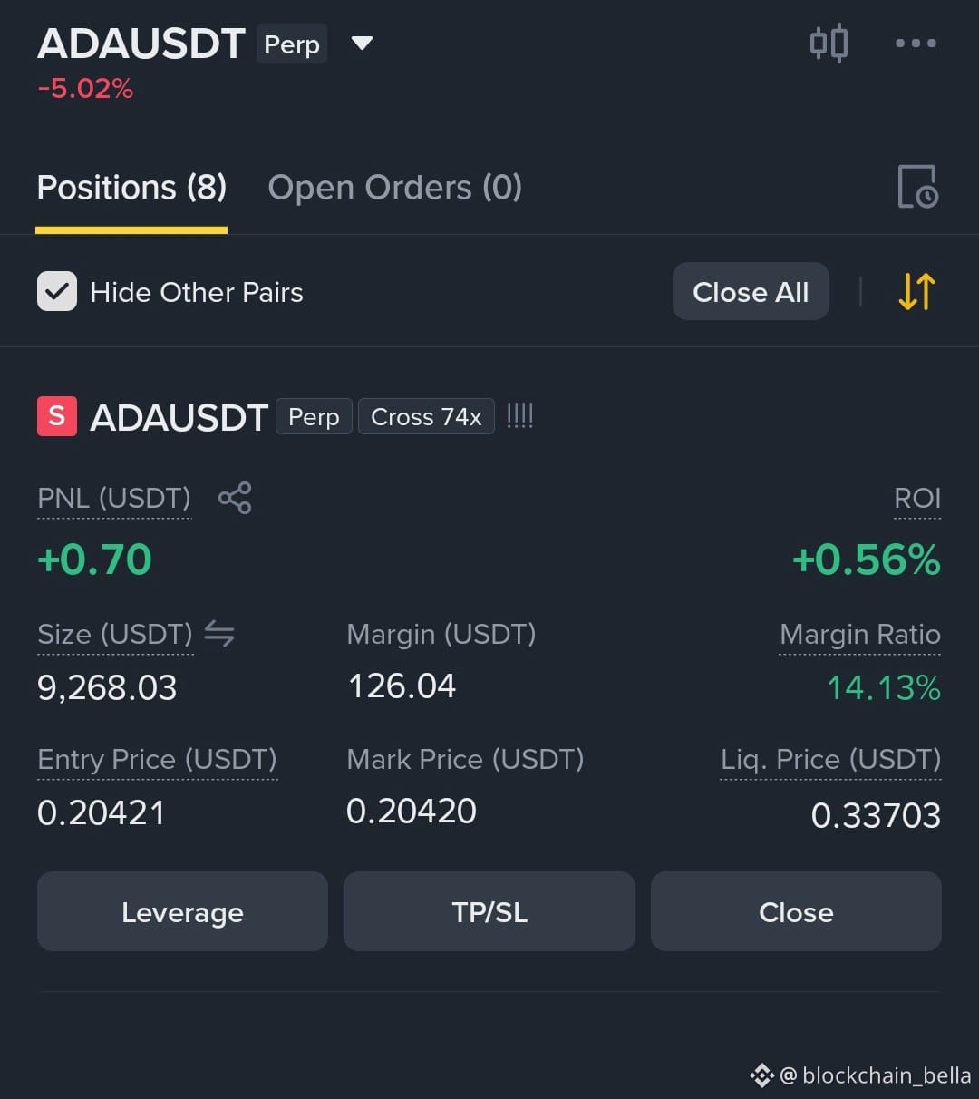
Task: Open position history document-clock icon
Action: tap(917, 187)
